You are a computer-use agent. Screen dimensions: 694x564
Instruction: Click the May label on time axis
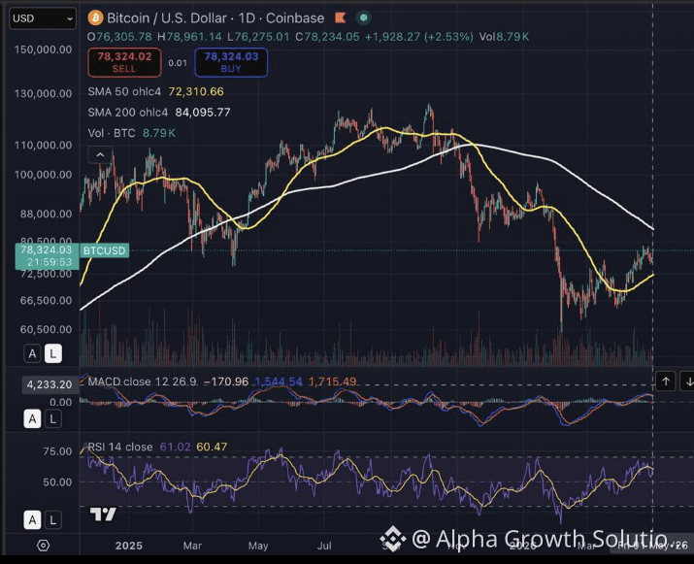(x=258, y=546)
